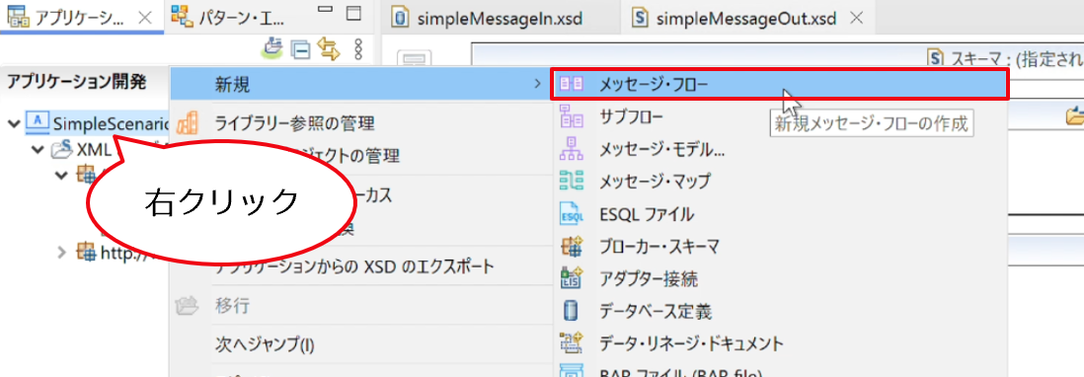Image resolution: width=1084 pixels, height=377 pixels.
Task: Select メッセージ・モデル... in the submenu
Action: (x=662, y=149)
